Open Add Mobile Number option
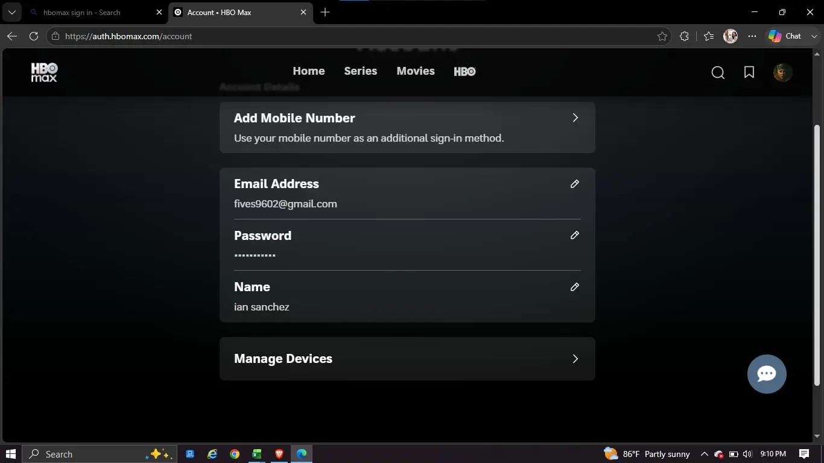Screen dimensions: 824x463 coord(407,127)
